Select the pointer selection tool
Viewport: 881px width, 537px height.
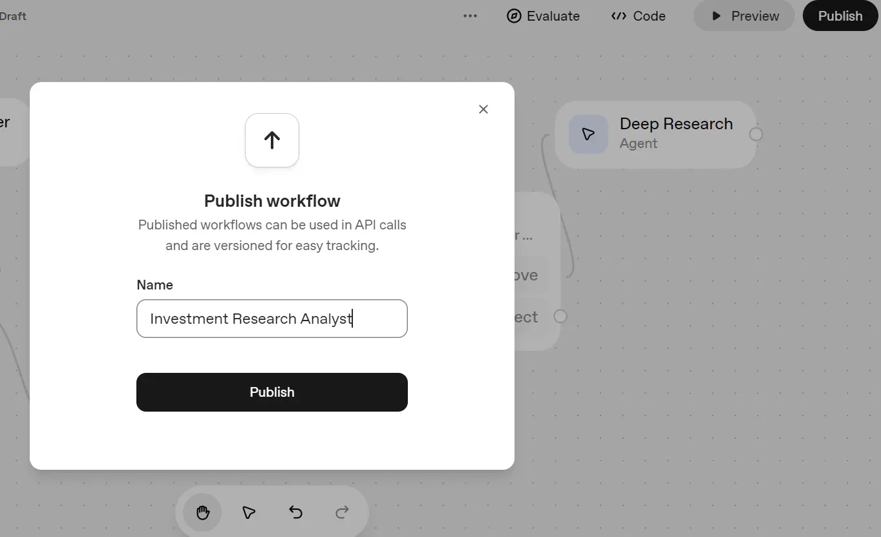(248, 512)
